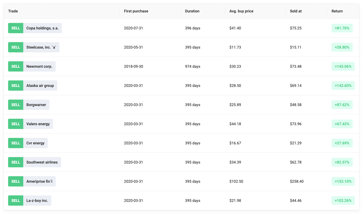This screenshot has height=214, width=364.
Task: Click the SELL badge for Borgwarner
Action: (16, 105)
